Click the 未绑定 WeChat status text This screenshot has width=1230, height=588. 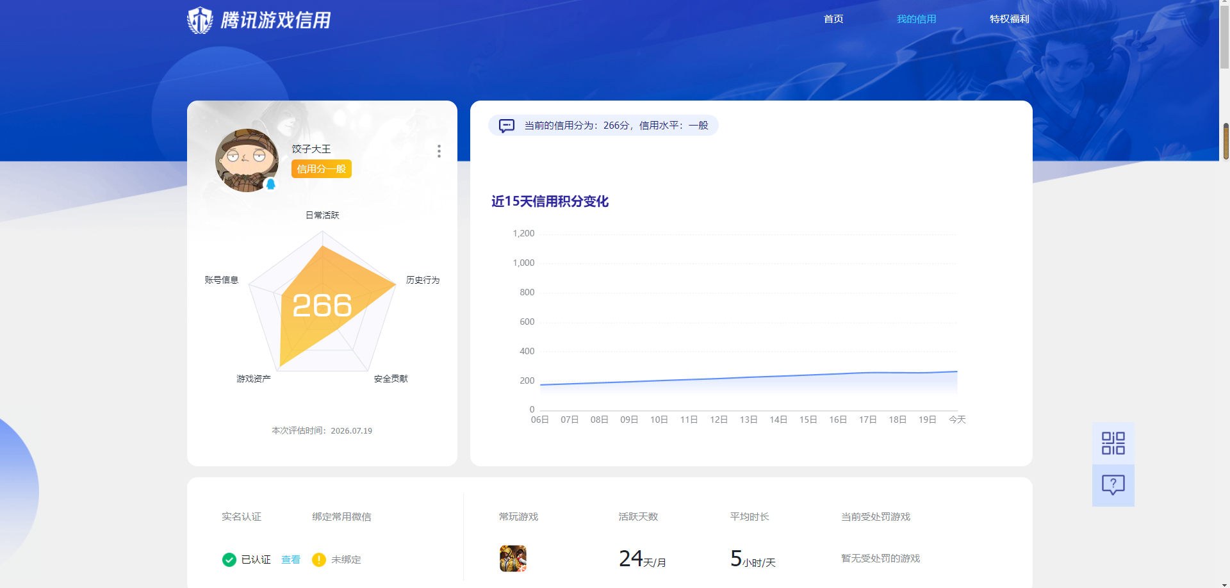coord(346,560)
